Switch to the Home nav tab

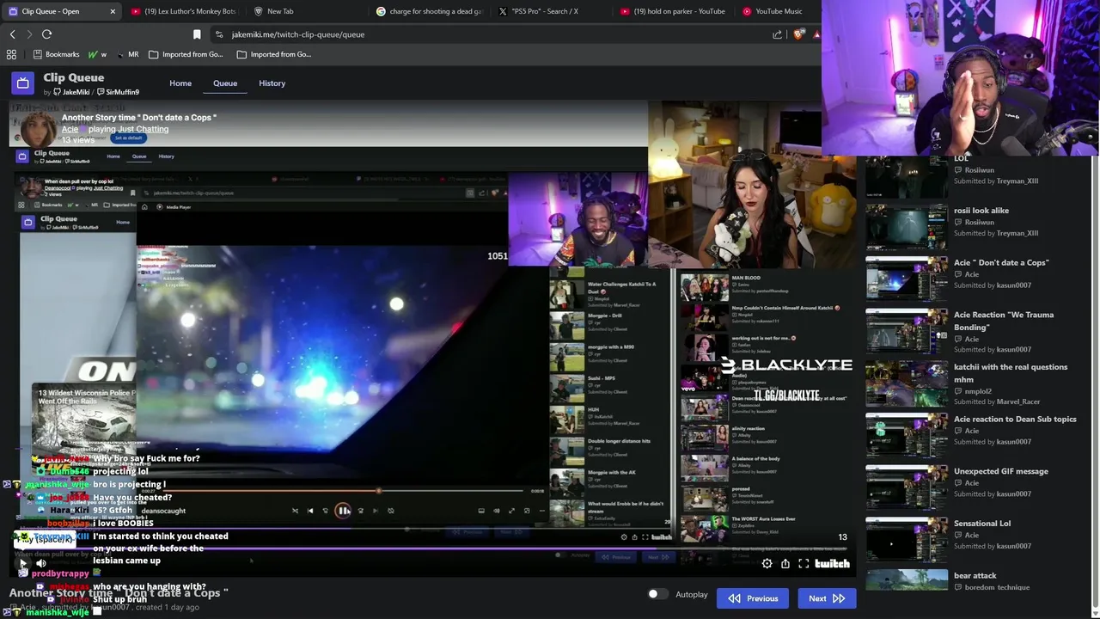(x=180, y=83)
